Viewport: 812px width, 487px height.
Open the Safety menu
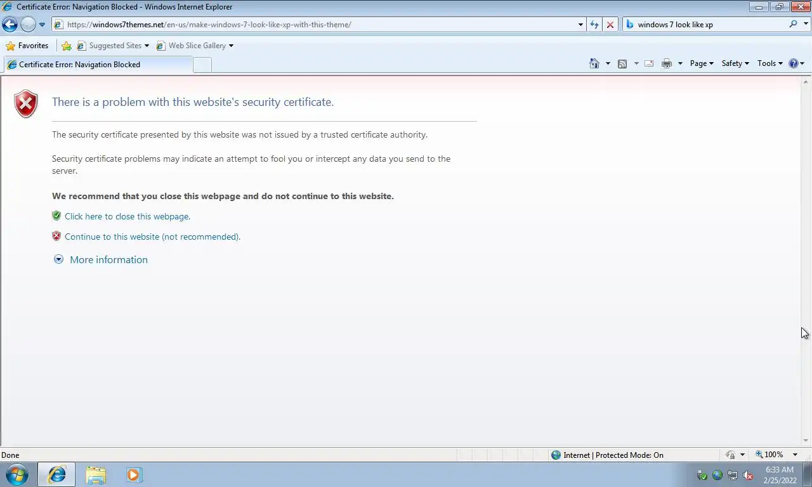pos(735,63)
